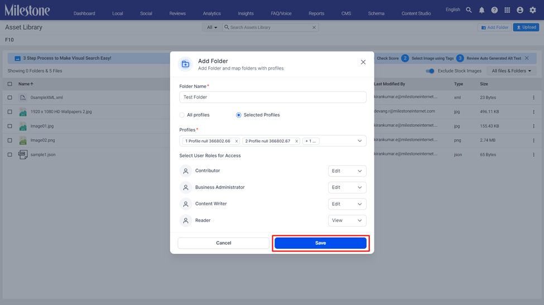Viewport: 544px width, 305px height.
Task: Open the Content Writer access dropdown
Action: [x=347, y=204]
